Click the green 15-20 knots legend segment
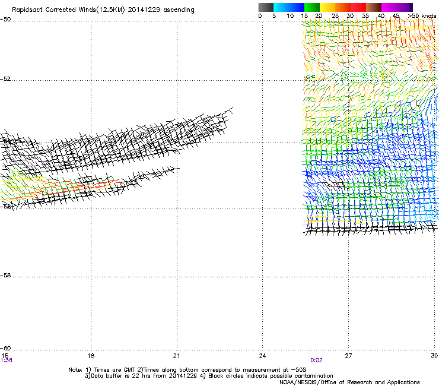 312,7
